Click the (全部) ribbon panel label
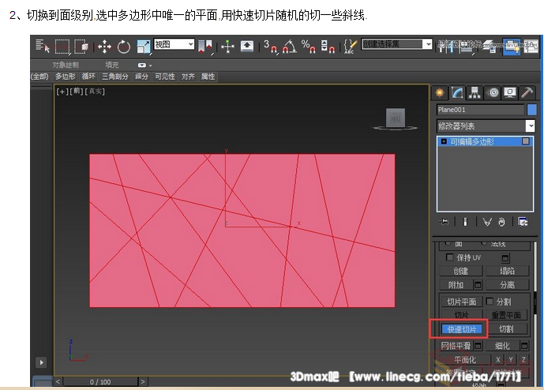The image size is (544, 390). (x=39, y=77)
